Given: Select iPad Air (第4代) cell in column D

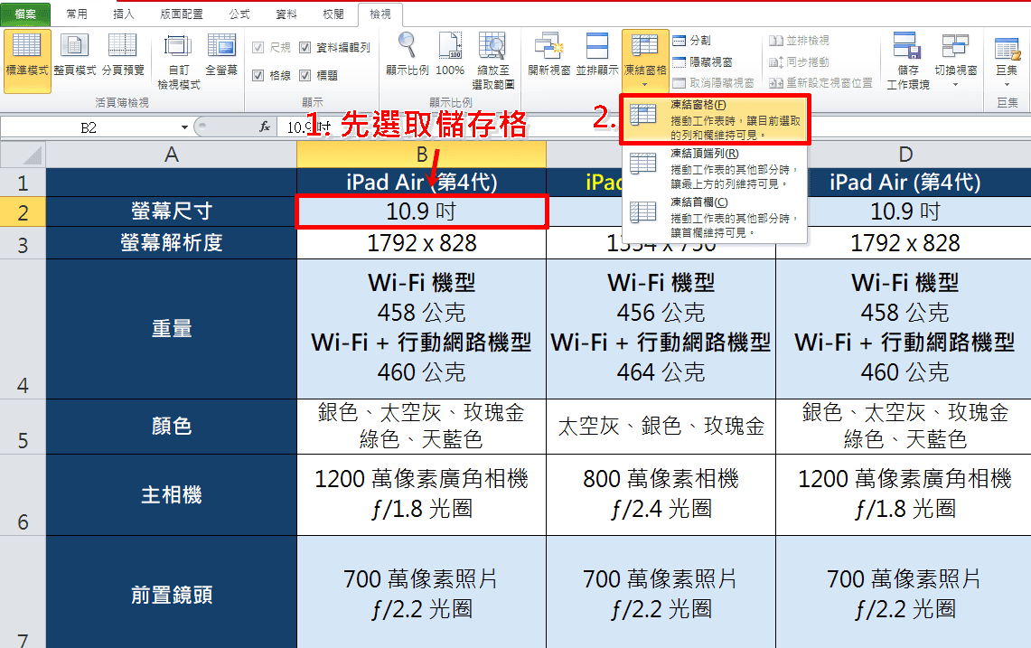Looking at the screenshot, I should point(904,183).
